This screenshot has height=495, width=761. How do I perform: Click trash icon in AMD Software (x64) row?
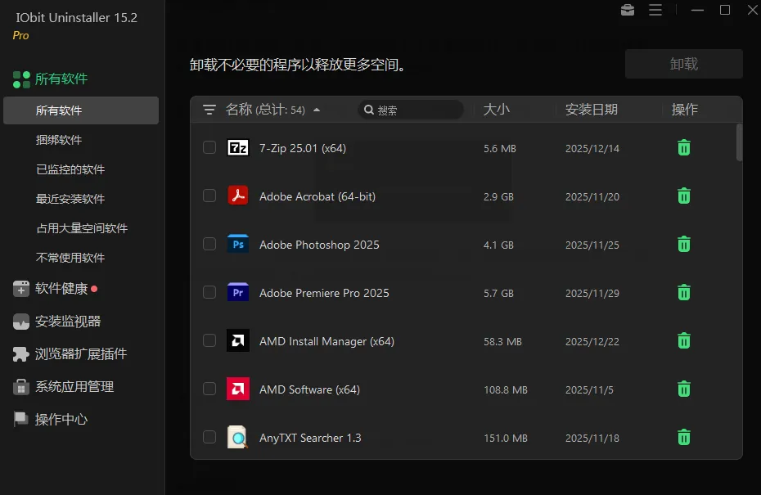(x=684, y=389)
